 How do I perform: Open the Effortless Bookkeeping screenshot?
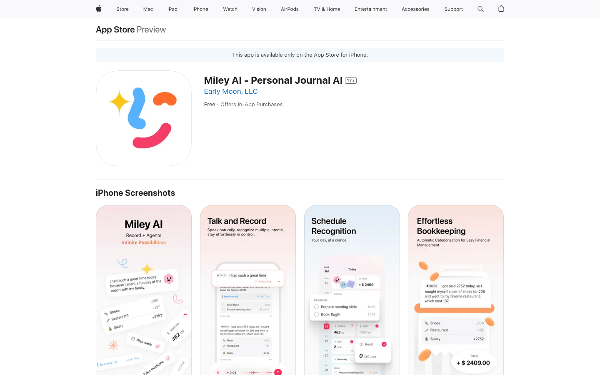456,290
